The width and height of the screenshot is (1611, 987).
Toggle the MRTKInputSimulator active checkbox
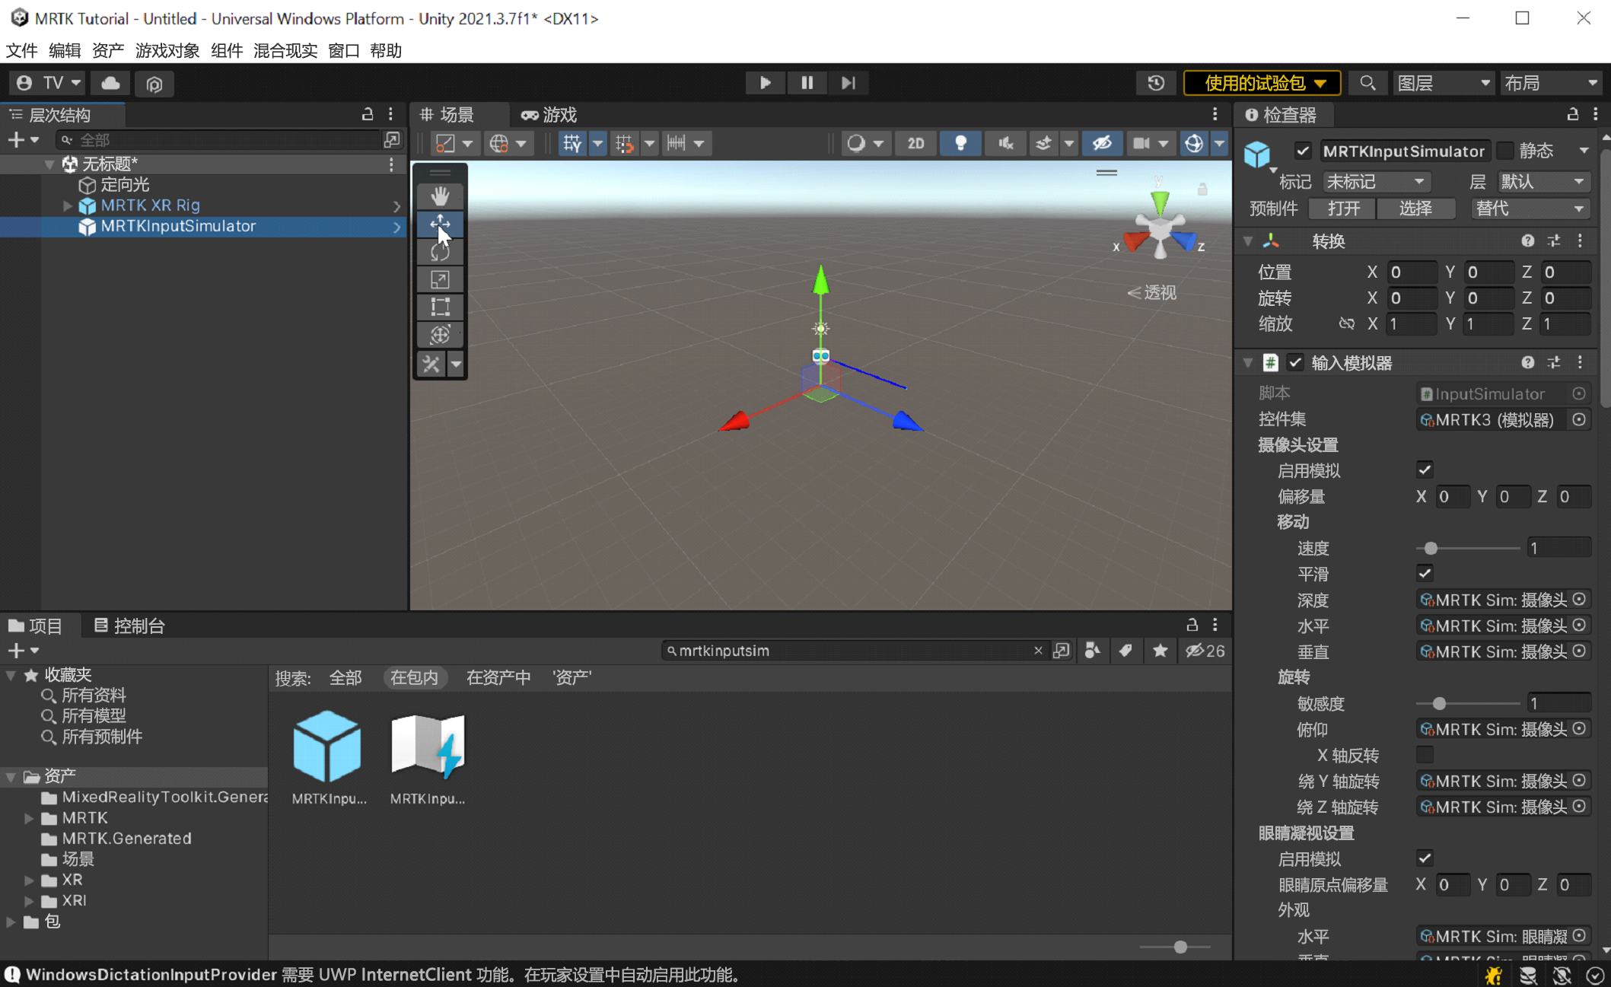point(1303,151)
